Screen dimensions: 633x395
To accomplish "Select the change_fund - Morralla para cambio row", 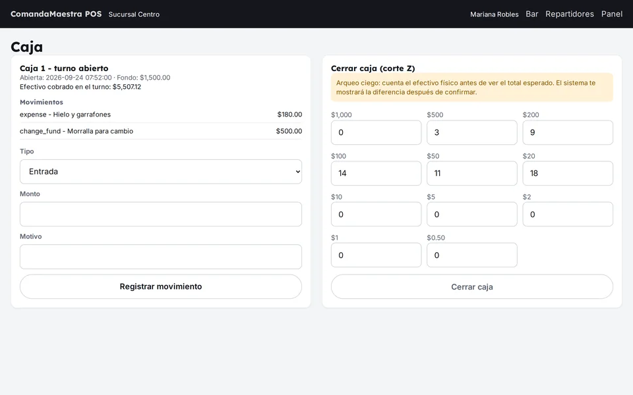I will 161,131.
